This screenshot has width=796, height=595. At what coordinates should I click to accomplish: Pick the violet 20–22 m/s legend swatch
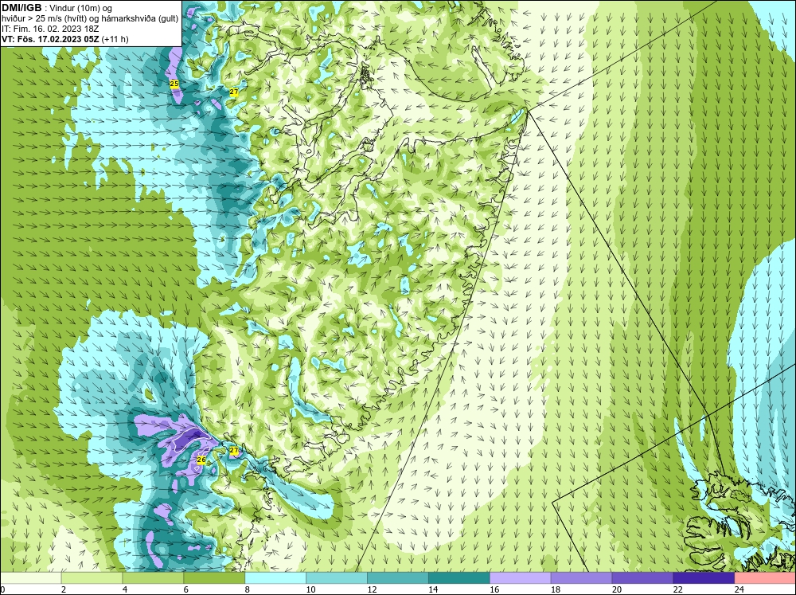point(642,578)
